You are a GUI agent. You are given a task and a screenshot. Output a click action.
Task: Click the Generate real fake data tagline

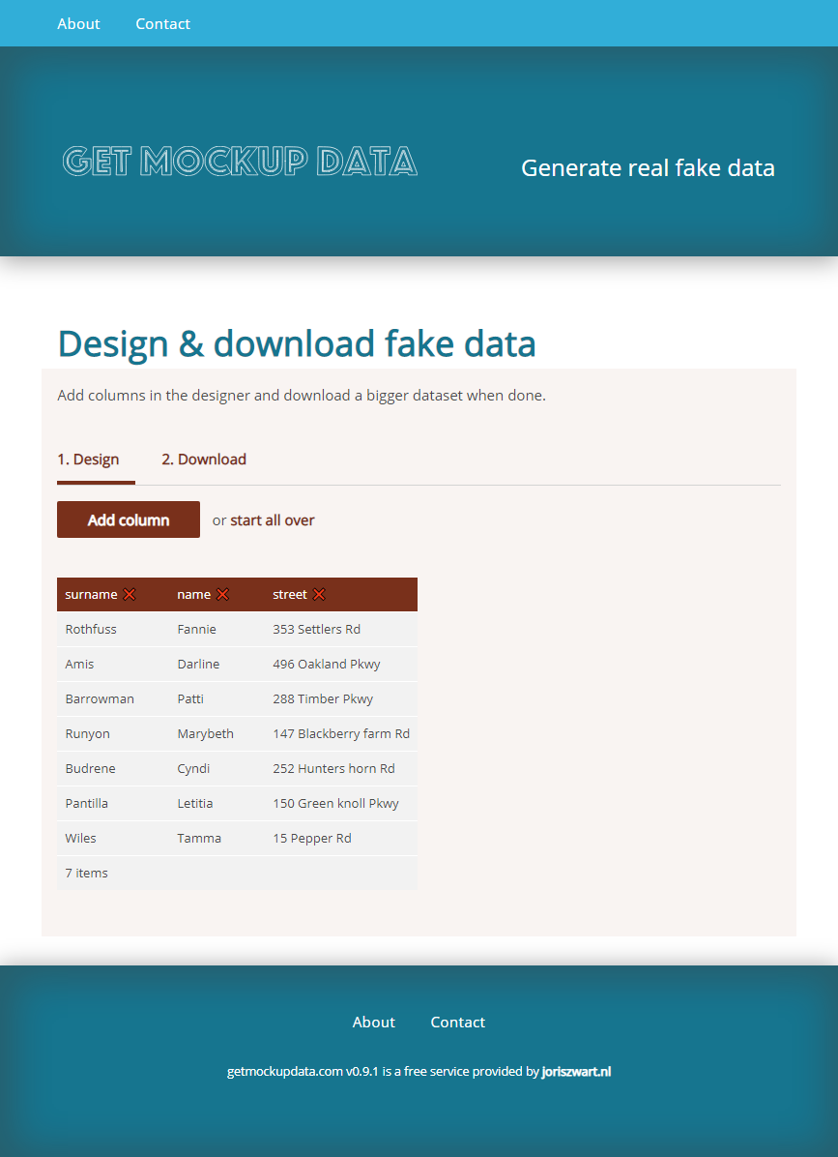tap(648, 168)
